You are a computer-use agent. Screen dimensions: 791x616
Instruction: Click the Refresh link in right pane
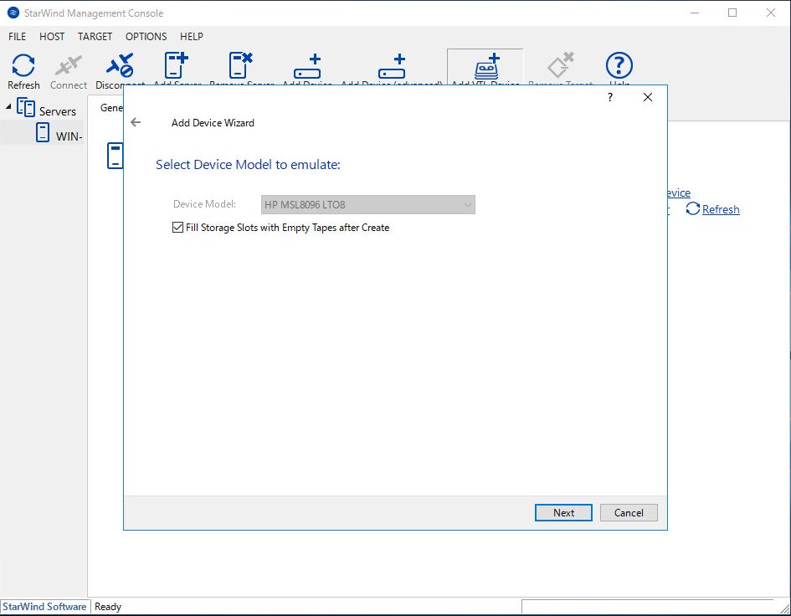pyautogui.click(x=721, y=209)
